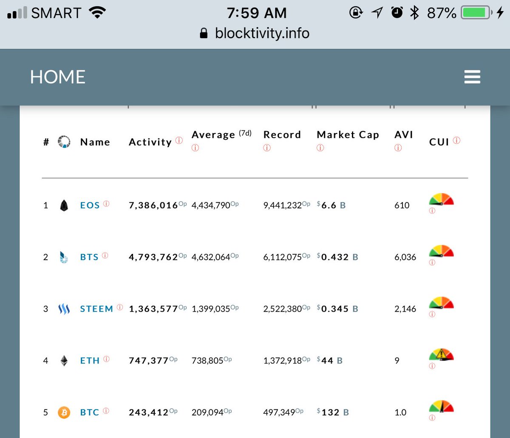The height and width of the screenshot is (438, 510).
Task: Tap the padlock icon in address bar
Action: coord(204,34)
